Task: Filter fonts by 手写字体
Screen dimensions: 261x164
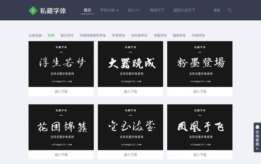Action: pyautogui.click(x=118, y=35)
